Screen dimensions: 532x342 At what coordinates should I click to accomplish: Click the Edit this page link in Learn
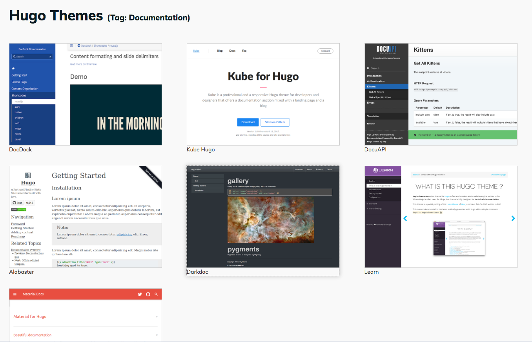tap(499, 175)
